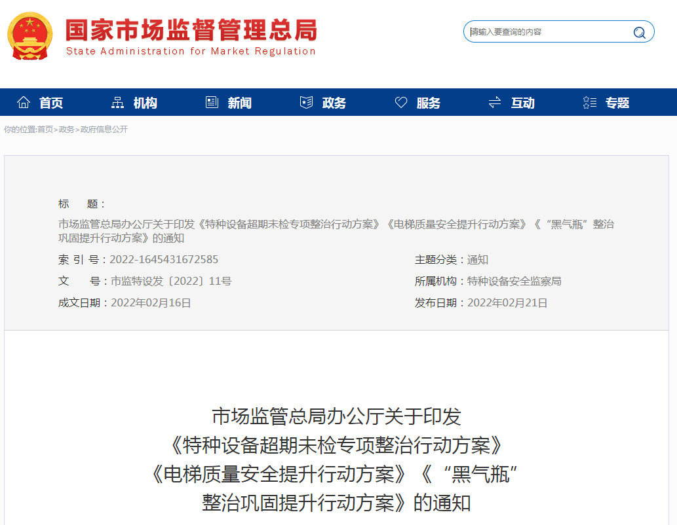
Task: Select the document number 市监特设发〔2022〕11号
Action: coord(171,281)
